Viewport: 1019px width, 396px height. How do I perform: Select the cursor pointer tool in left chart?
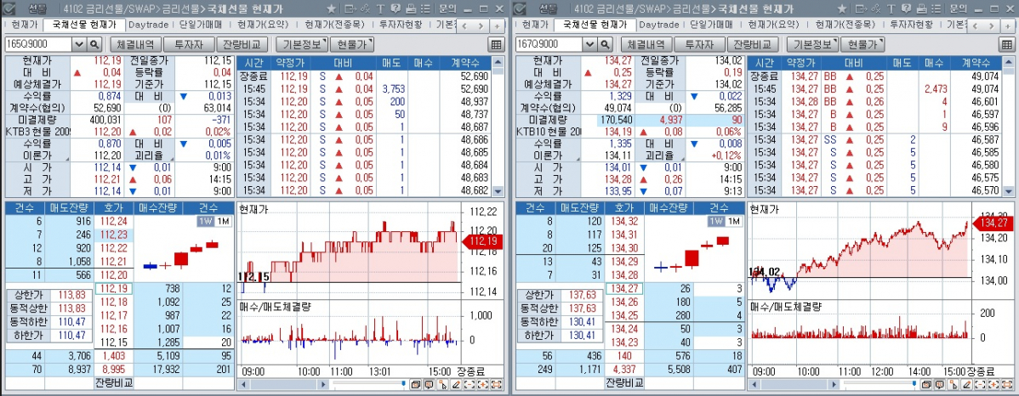pyautogui.click(x=442, y=384)
